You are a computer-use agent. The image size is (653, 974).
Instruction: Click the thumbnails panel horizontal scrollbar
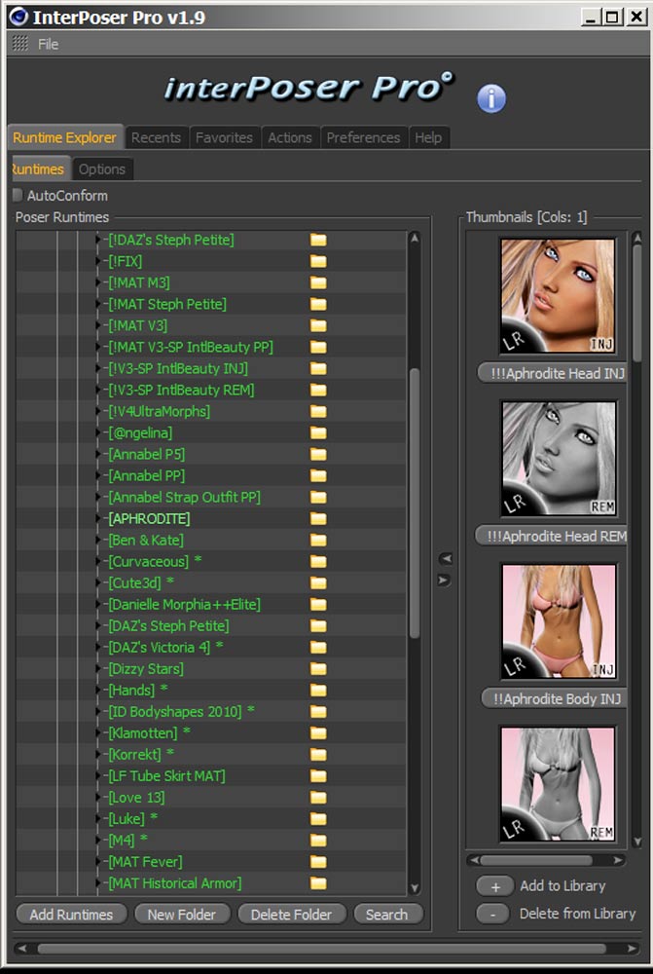(546, 860)
